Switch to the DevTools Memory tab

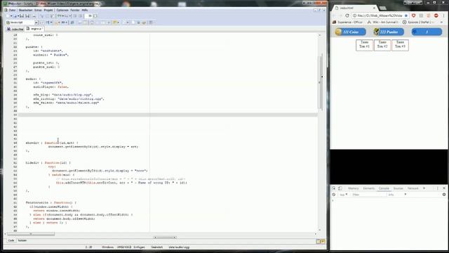tap(353, 188)
